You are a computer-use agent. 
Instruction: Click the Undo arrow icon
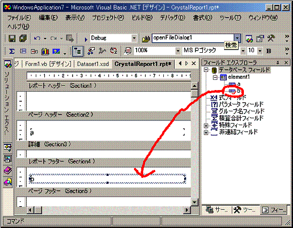pos(37,38)
